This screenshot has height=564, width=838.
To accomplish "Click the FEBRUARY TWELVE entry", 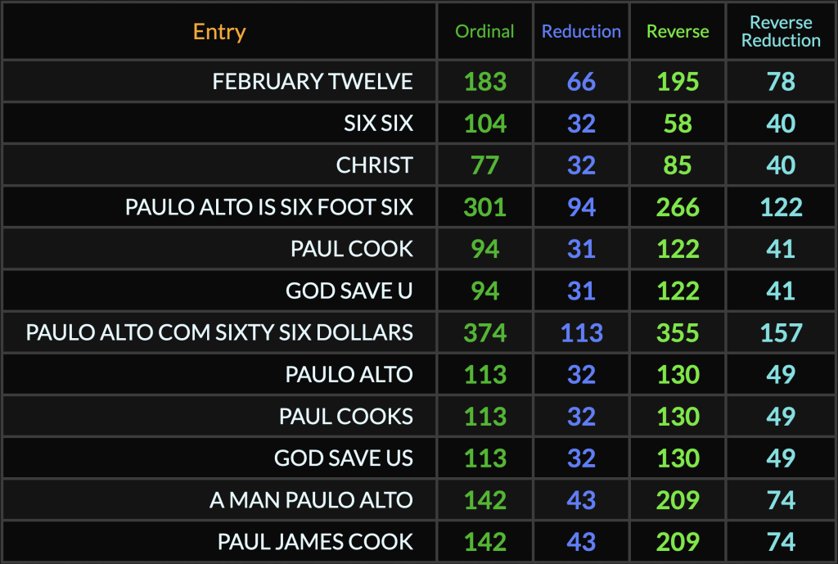I will click(313, 81).
